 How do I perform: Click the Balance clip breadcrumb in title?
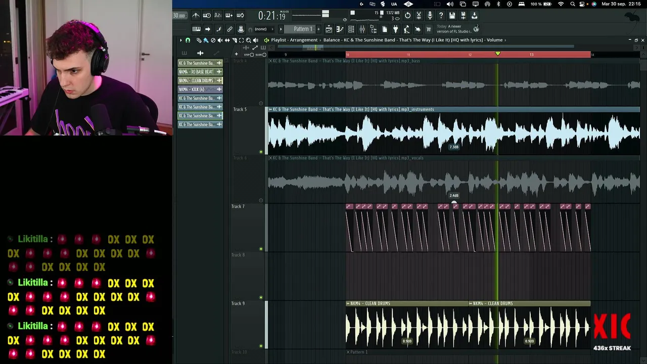403,40
